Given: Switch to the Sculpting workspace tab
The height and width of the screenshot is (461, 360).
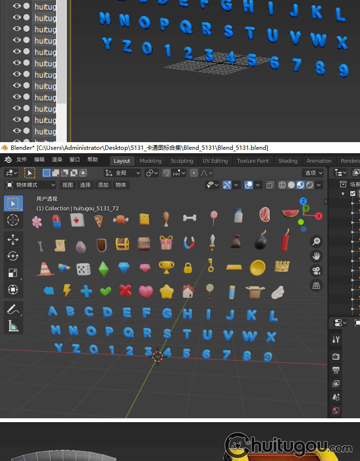Looking at the screenshot, I should [182, 161].
